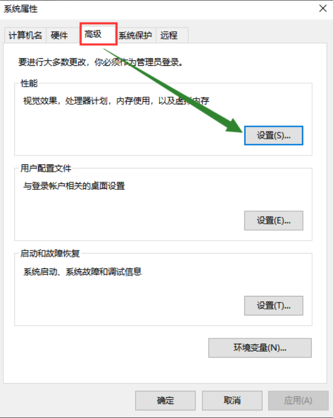
Task: Click the 启动和故障恢复 group label
Action: pyautogui.click(x=50, y=253)
